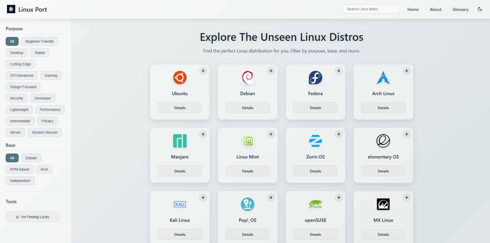The height and width of the screenshot is (243, 490).
Task: Click the openSUSE chameleon logo
Action: click(x=315, y=204)
